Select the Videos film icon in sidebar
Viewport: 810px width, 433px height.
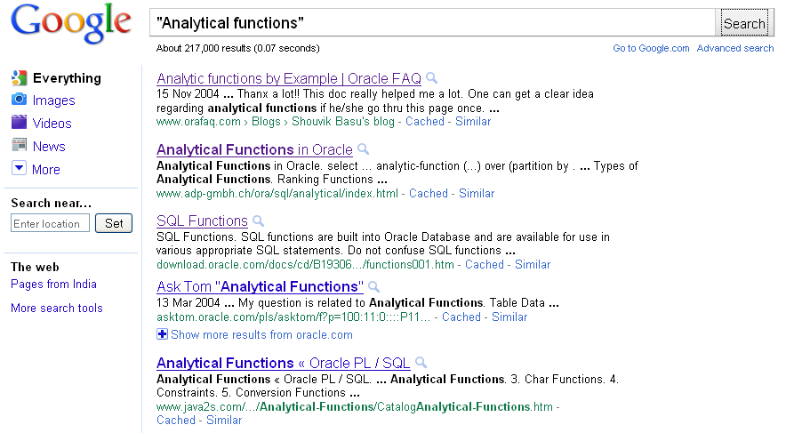click(19, 123)
